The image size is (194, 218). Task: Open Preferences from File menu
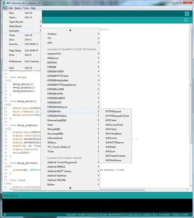(22, 61)
